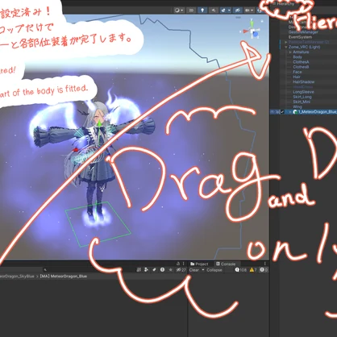Screen dimensions: 337x337
Task: Select the Hierarchy tab
Action: click(x=285, y=4)
